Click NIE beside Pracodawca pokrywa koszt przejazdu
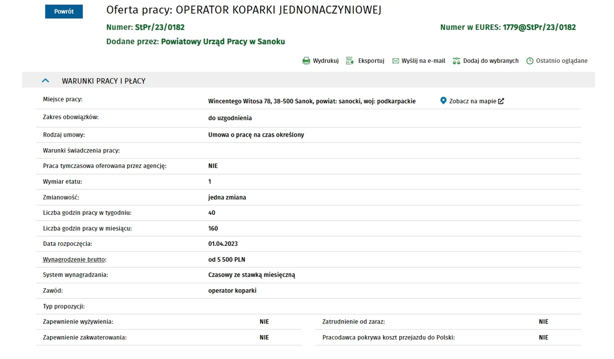The height and width of the screenshot is (359, 614). tap(544, 338)
